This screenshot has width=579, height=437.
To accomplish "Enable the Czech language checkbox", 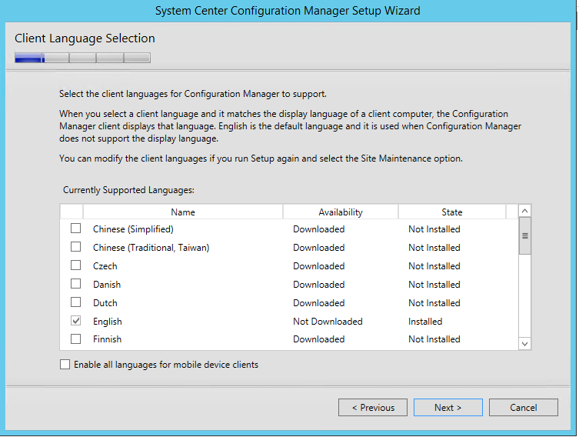I will point(75,265).
